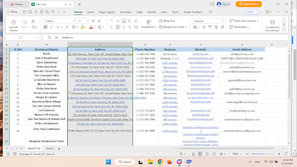Screen dimensions: 297x167
Task: Add a new sheet with the plus button
Action: point(59,149)
